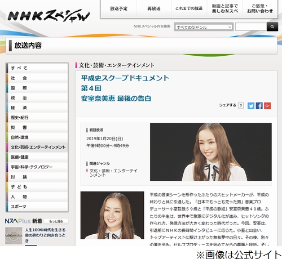The image size is (282, 259).
Task: Select 討論 in the genre sidebar
Action: click(x=37, y=177)
